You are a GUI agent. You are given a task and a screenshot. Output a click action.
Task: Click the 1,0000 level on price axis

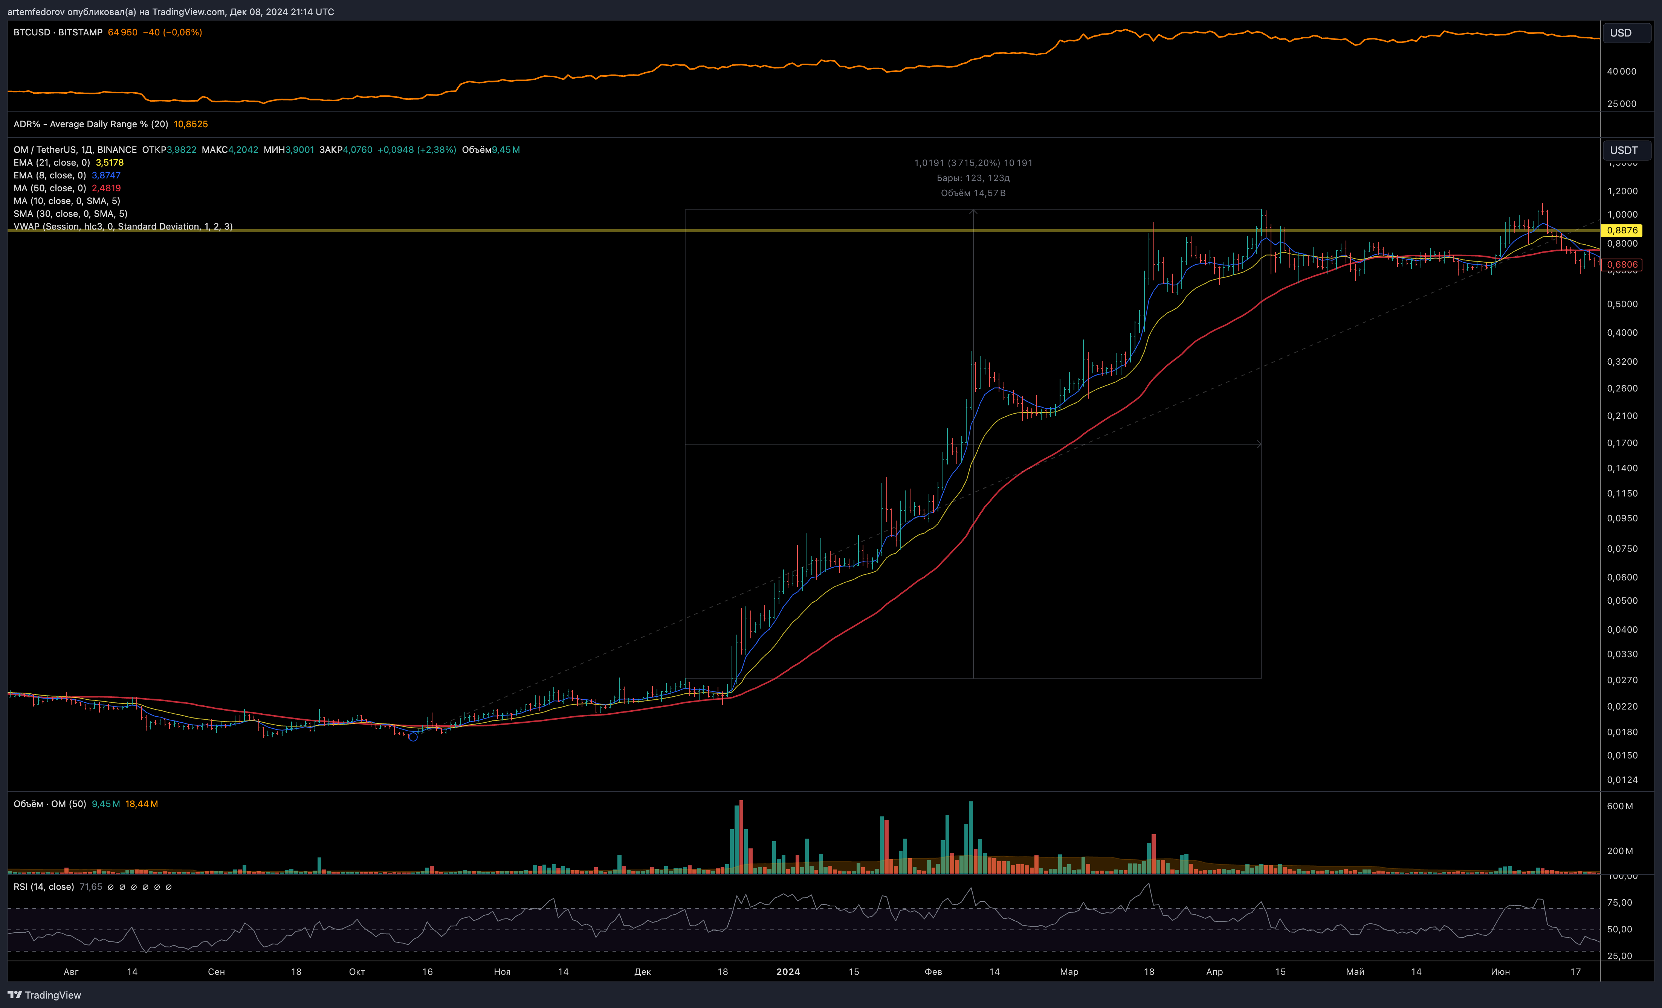[1622, 215]
